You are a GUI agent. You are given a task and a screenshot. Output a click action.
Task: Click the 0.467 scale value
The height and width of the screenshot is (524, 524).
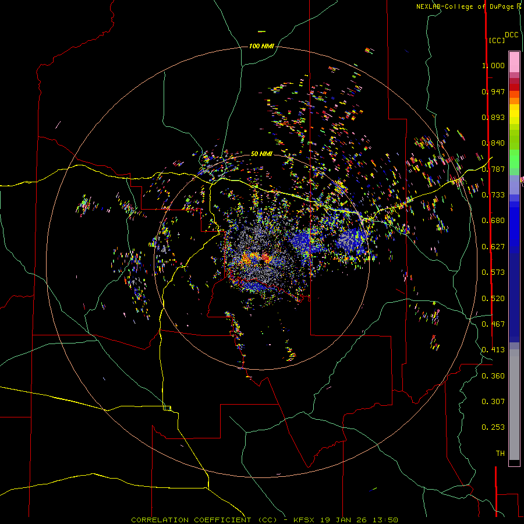tap(493, 324)
